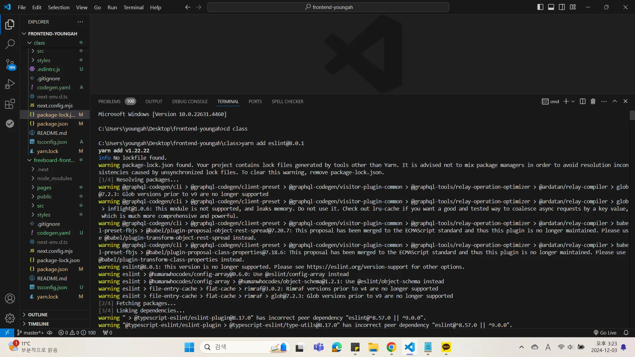Screen dimensions: 635x357
Task: Toggle bottom panel visibility in title bar
Action: coord(551,7)
